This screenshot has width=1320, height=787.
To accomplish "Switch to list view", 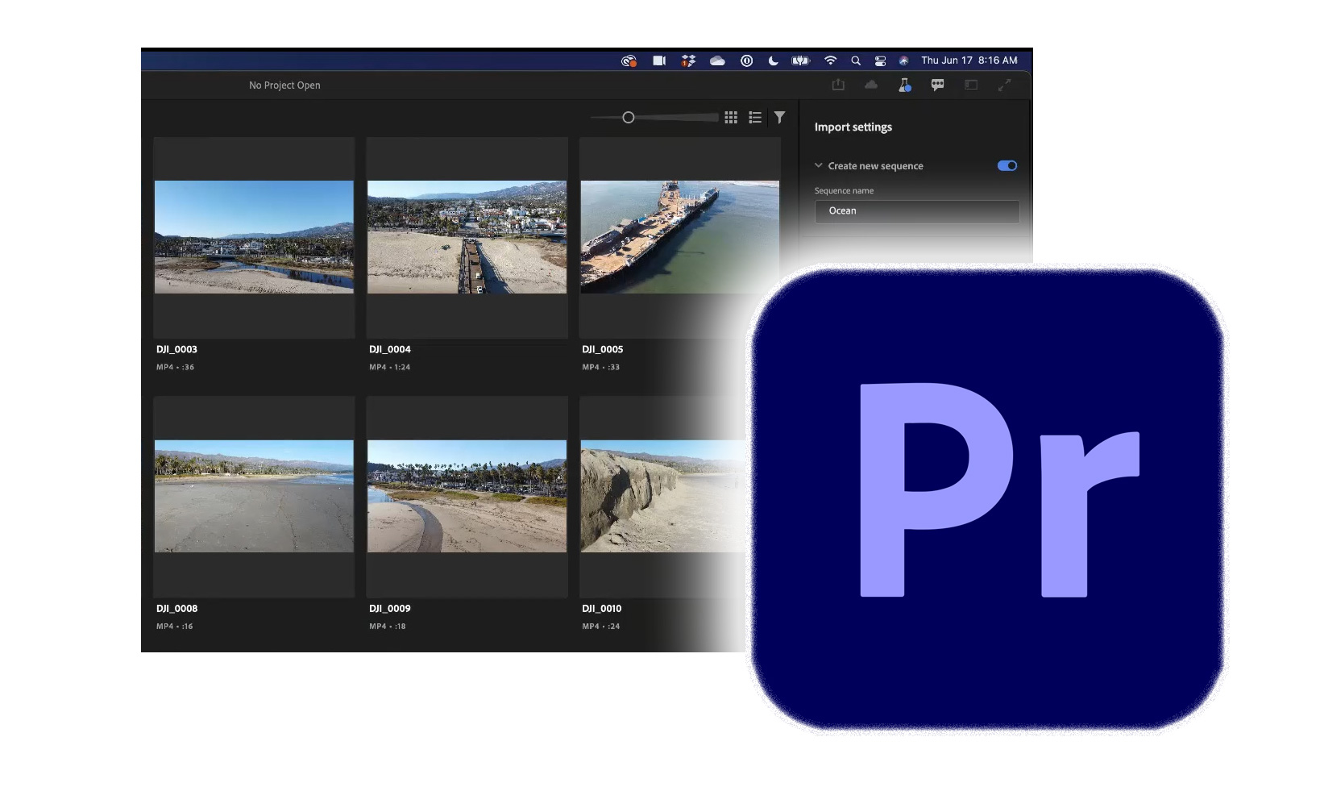I will [x=755, y=118].
